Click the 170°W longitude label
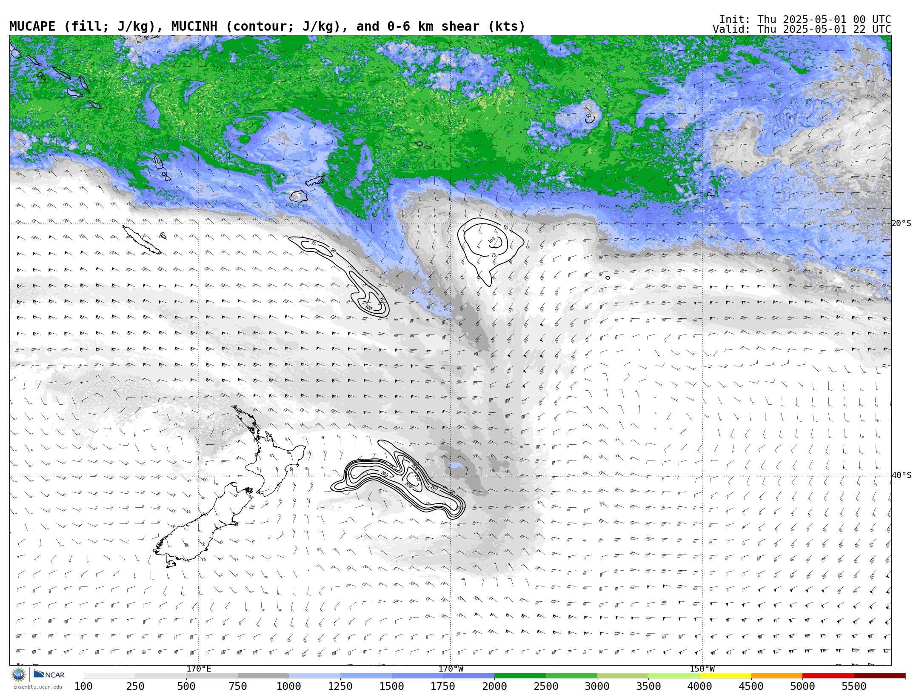 click(x=451, y=669)
